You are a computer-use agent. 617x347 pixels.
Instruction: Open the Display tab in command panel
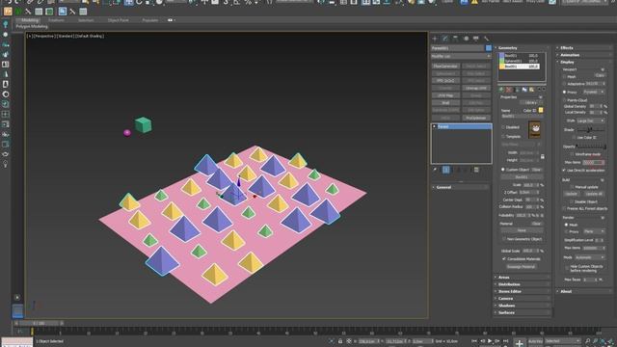[476, 39]
